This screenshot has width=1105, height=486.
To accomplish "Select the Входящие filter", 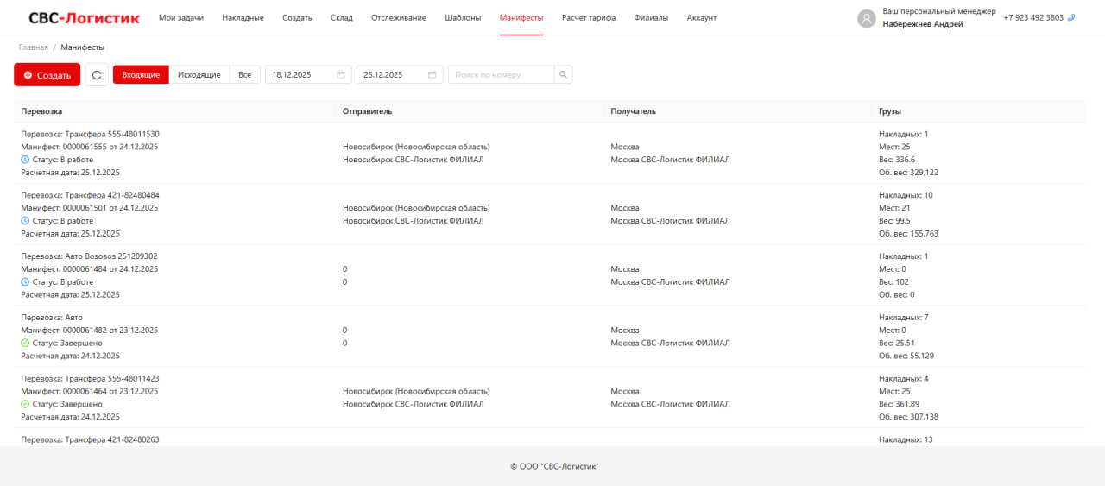I will (141, 75).
